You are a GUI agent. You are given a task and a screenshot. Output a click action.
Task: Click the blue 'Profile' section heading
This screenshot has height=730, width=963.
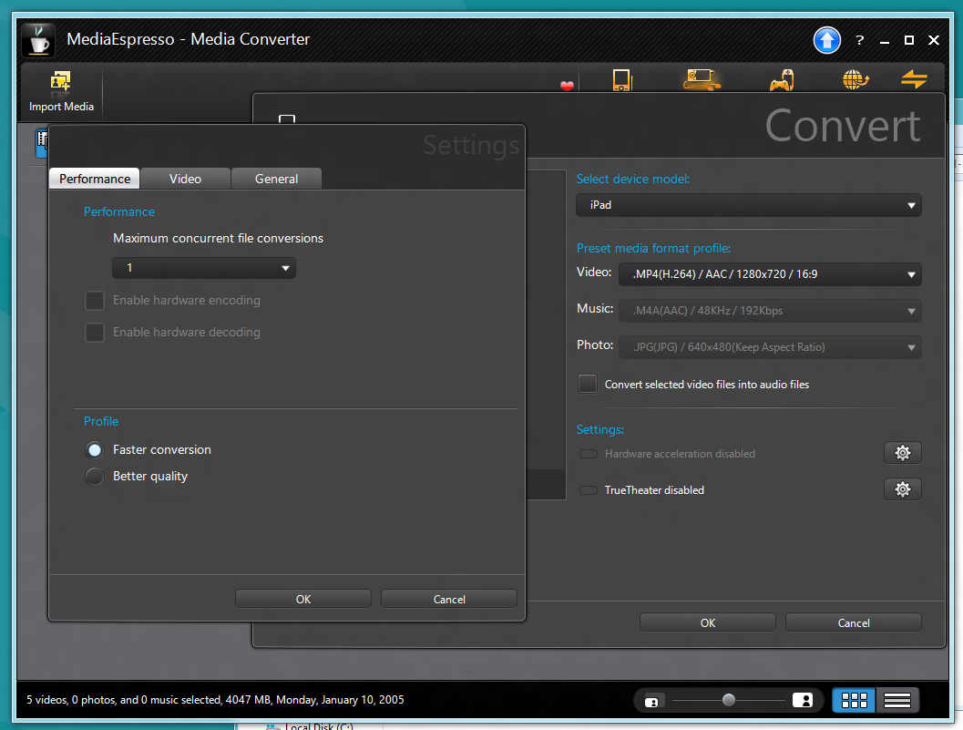tap(101, 422)
